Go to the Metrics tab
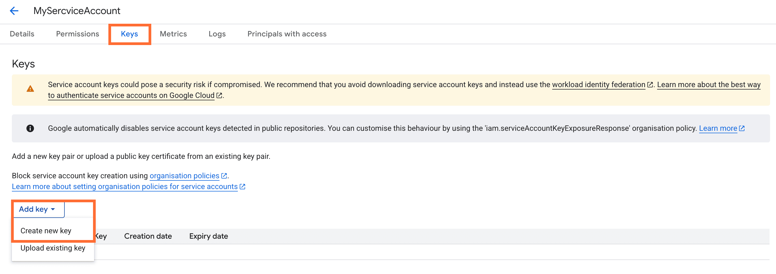 pyautogui.click(x=173, y=34)
